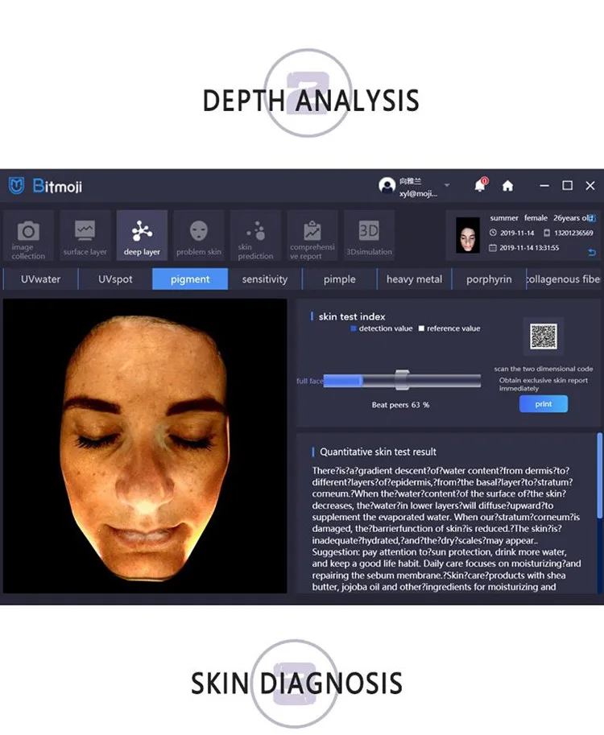Open the problem skin face icon
The width and height of the screenshot is (604, 735).
coord(199,235)
